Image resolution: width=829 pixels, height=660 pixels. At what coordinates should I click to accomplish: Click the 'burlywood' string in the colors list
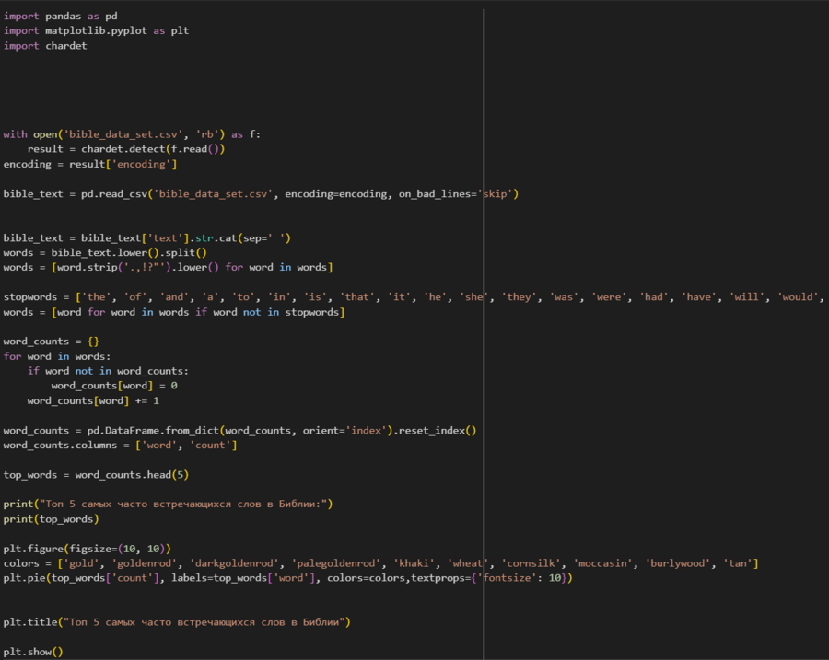coord(677,563)
